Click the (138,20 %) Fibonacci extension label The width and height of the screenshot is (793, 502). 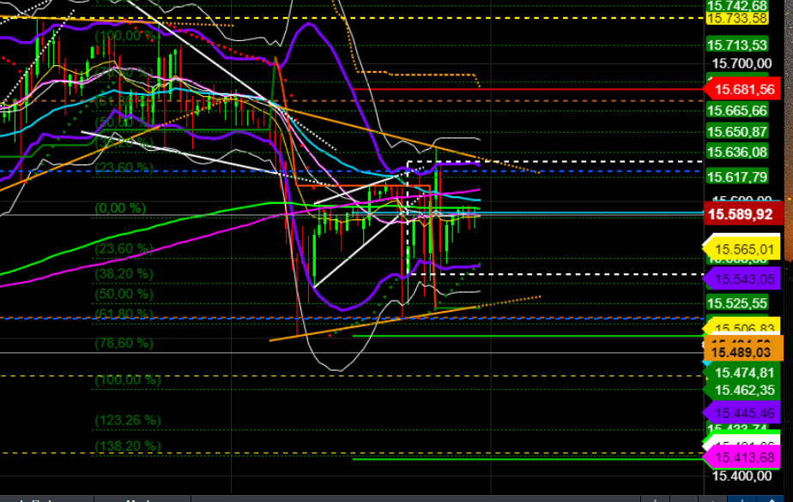[127, 445]
